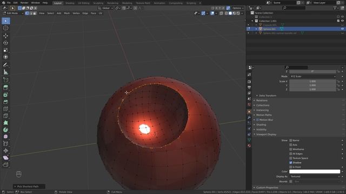Open the Material properties tab icon
This screenshot has height=194, width=346.
(249, 145)
